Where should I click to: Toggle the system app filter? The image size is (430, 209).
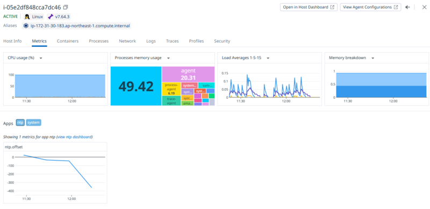33,122
